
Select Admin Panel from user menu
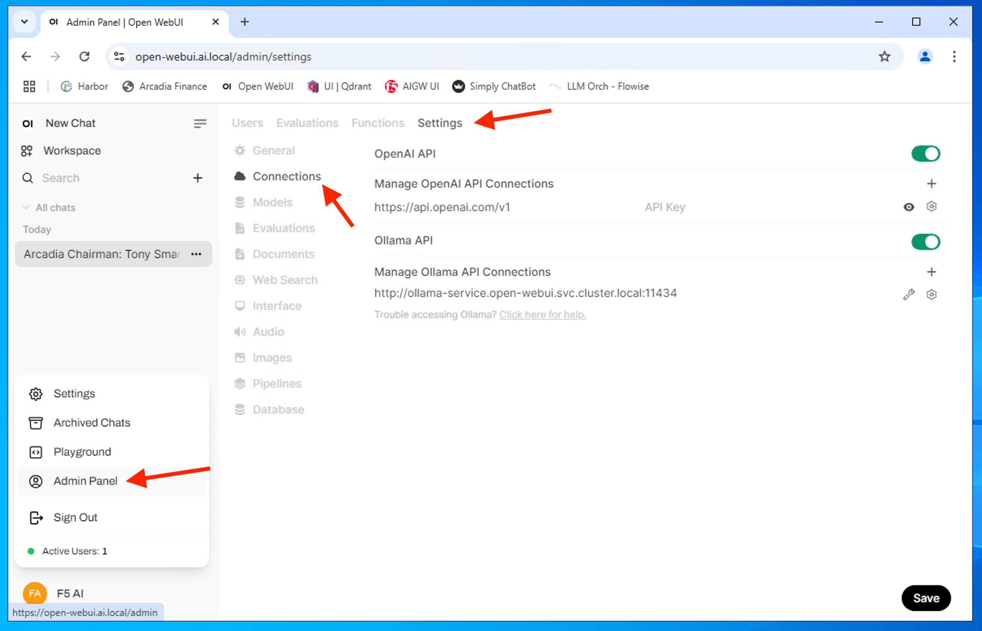point(85,481)
